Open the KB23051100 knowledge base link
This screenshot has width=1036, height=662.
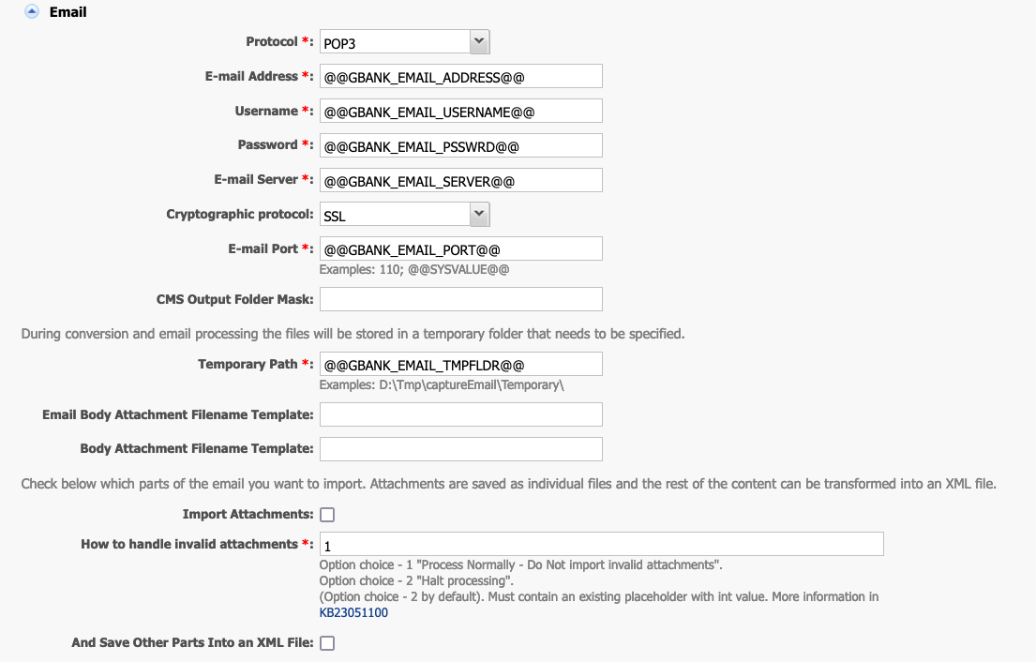click(353, 612)
